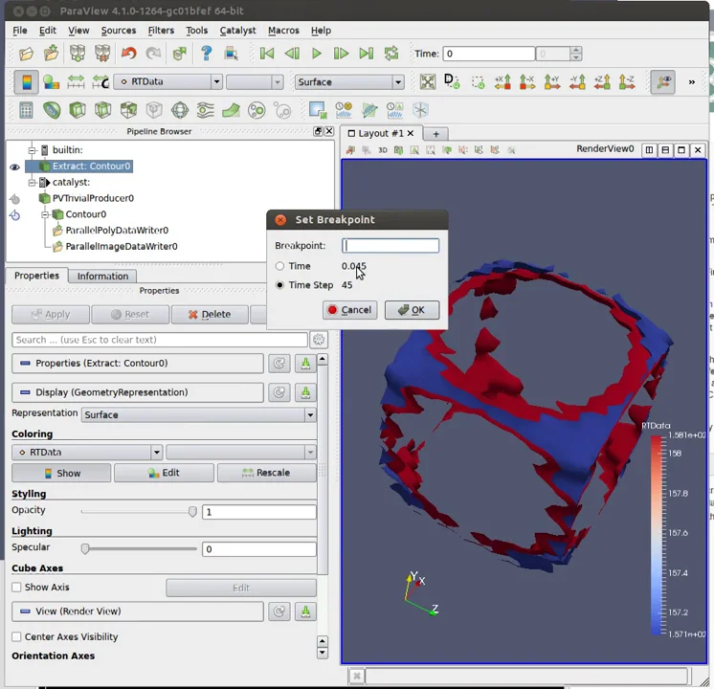Click the Rescale button

[267, 473]
